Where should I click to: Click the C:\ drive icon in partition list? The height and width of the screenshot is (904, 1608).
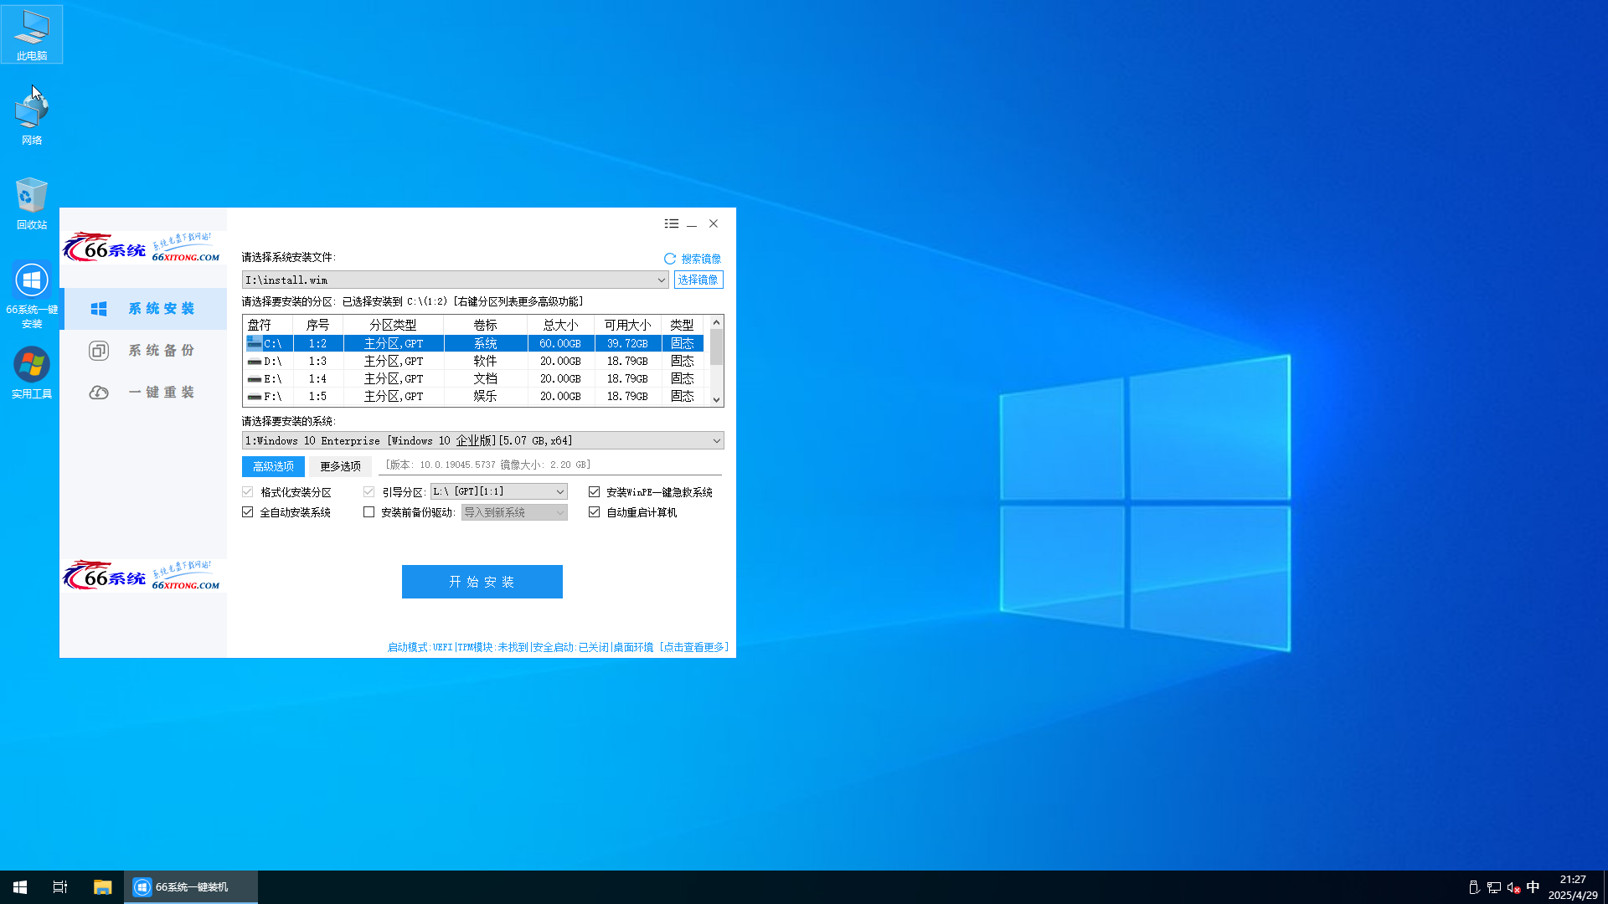coord(255,343)
